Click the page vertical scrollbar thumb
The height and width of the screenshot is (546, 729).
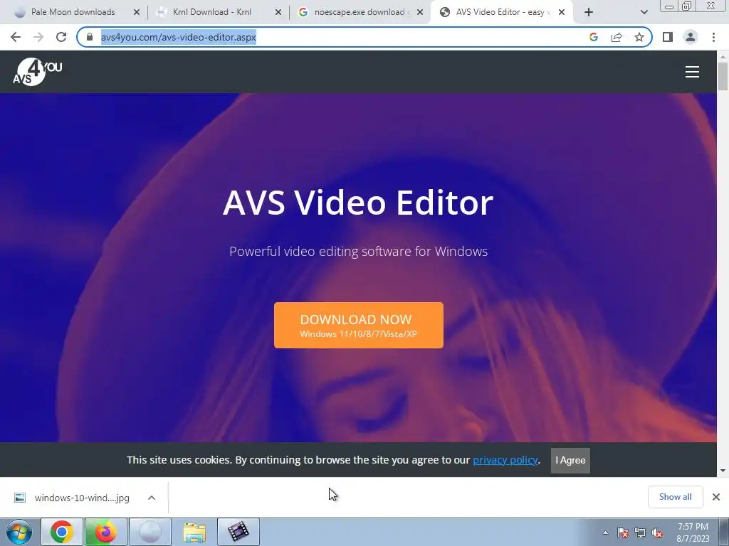tap(723, 76)
